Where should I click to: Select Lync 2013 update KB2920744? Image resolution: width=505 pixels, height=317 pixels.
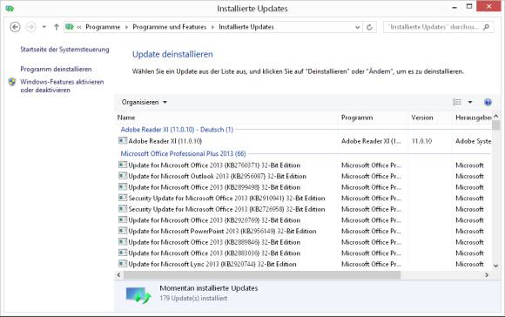coord(212,264)
